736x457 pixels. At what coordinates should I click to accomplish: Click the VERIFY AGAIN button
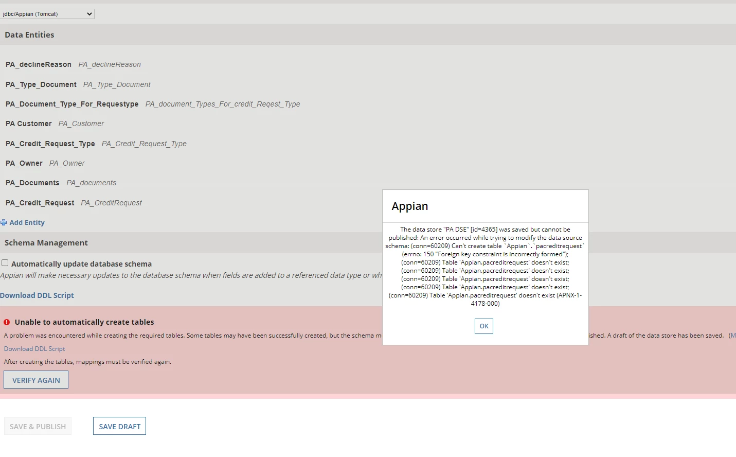pos(36,380)
